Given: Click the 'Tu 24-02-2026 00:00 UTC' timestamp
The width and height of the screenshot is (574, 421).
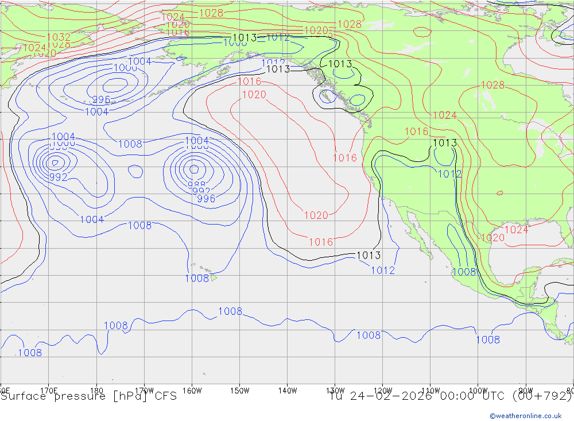Looking at the screenshot, I should 417,396.
